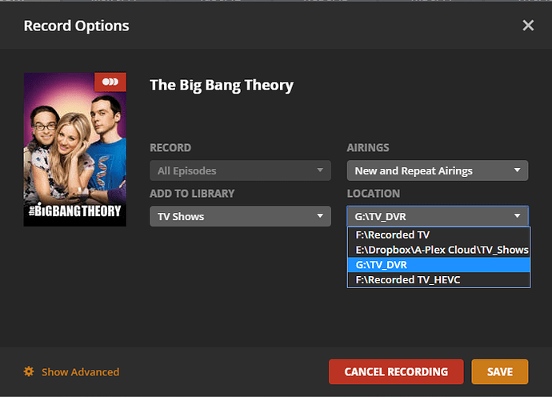
Task: Click the TV Shows dropdown arrow
Action: [321, 216]
